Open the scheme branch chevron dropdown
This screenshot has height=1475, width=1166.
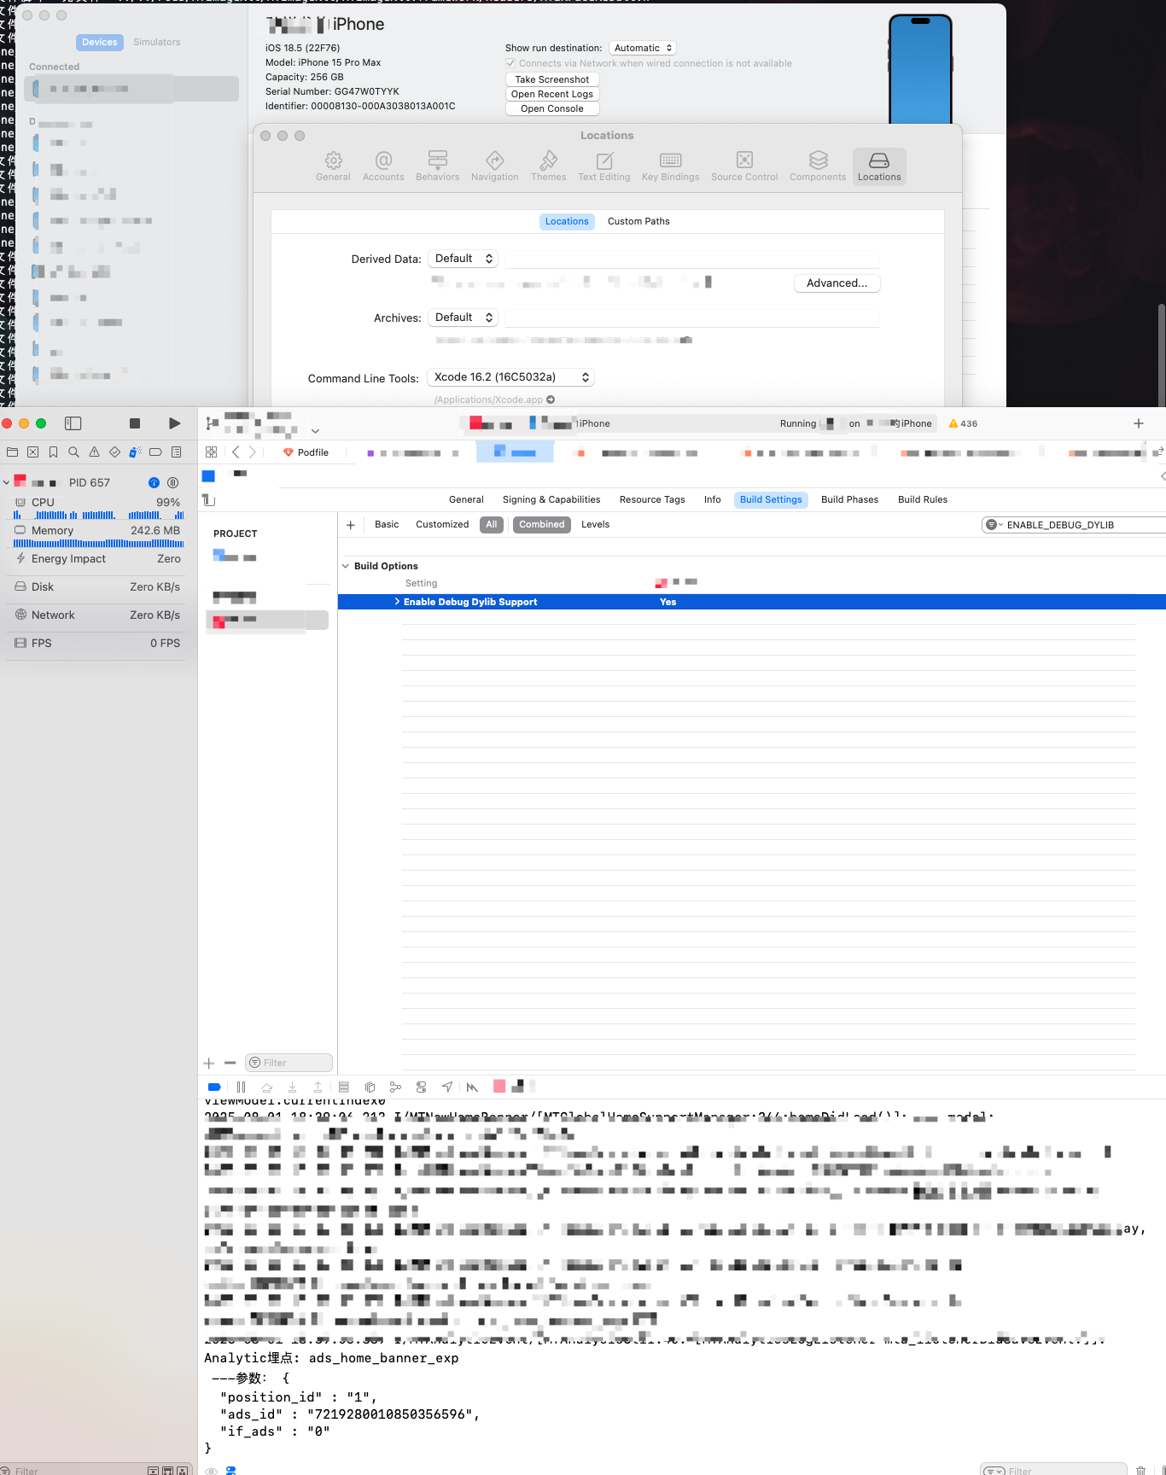point(315,431)
